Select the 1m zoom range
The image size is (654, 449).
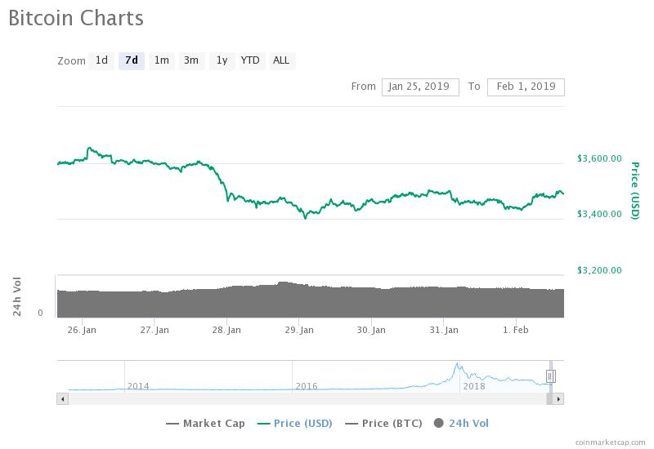coord(161,60)
